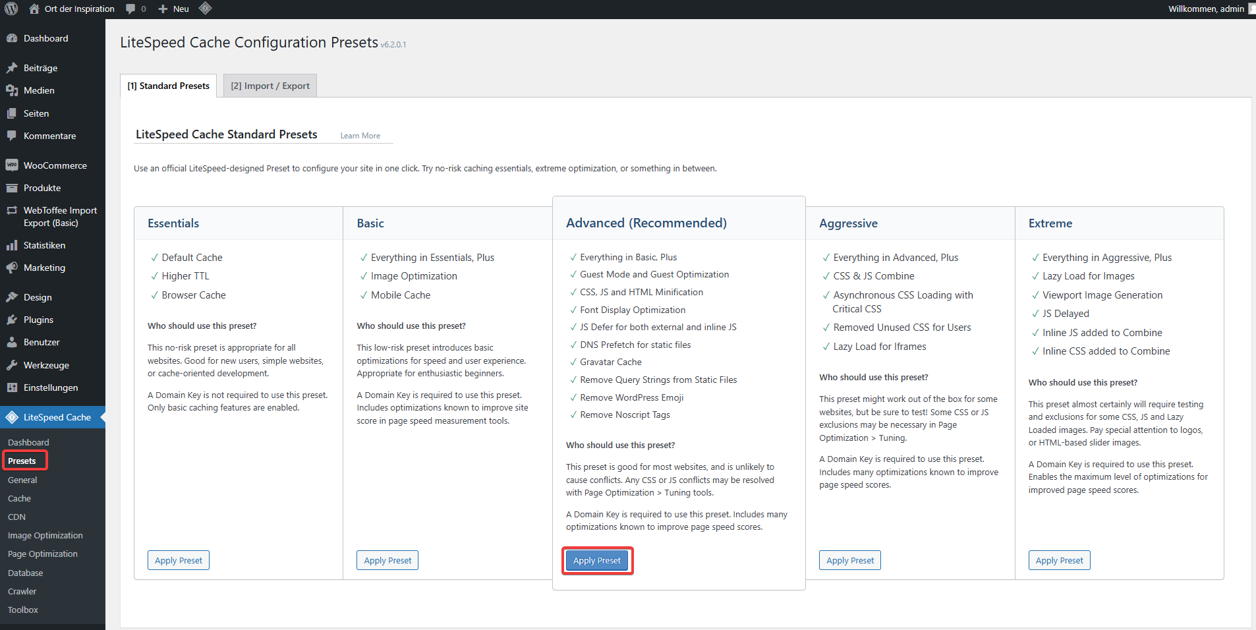Open the Learn More link
1256x630 pixels.
tap(360, 136)
